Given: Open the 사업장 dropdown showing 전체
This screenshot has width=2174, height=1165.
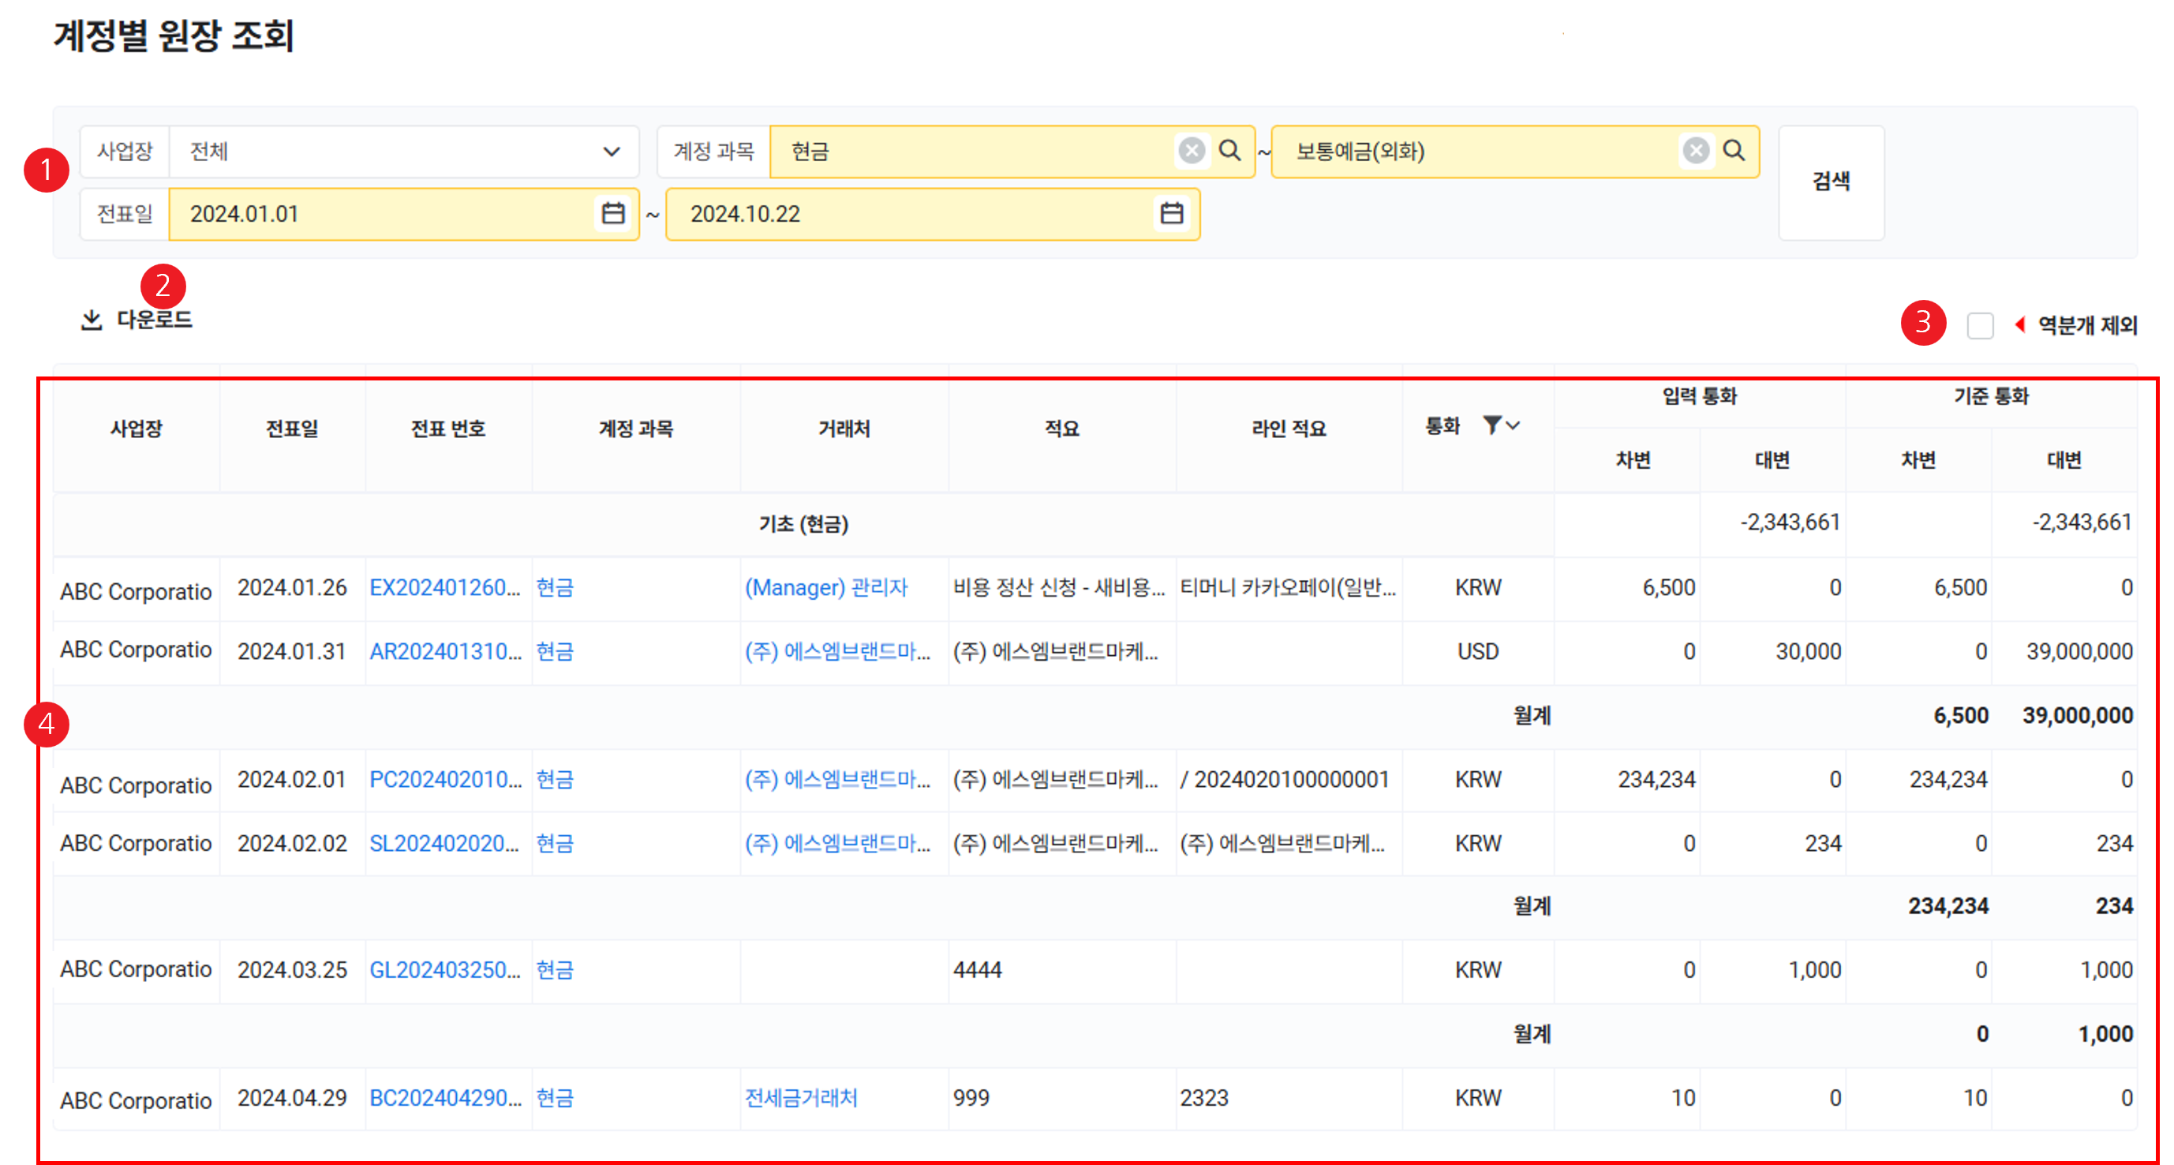Looking at the screenshot, I should click(x=403, y=152).
